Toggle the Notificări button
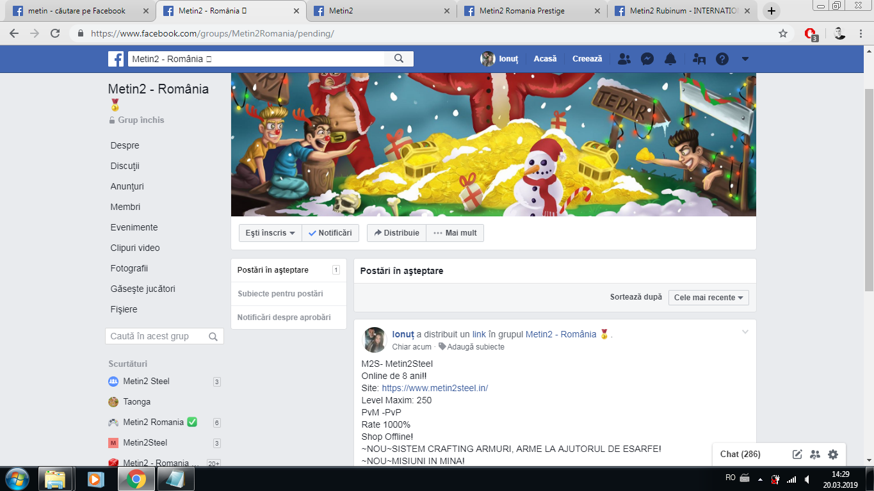 [330, 233]
